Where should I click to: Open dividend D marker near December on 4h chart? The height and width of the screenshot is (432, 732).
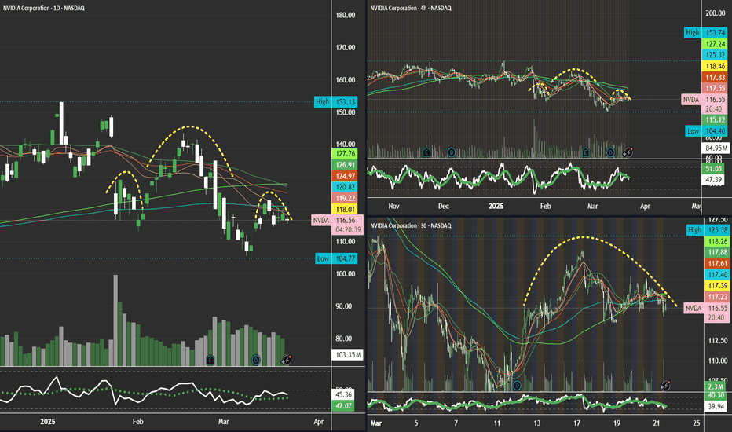pos(452,152)
